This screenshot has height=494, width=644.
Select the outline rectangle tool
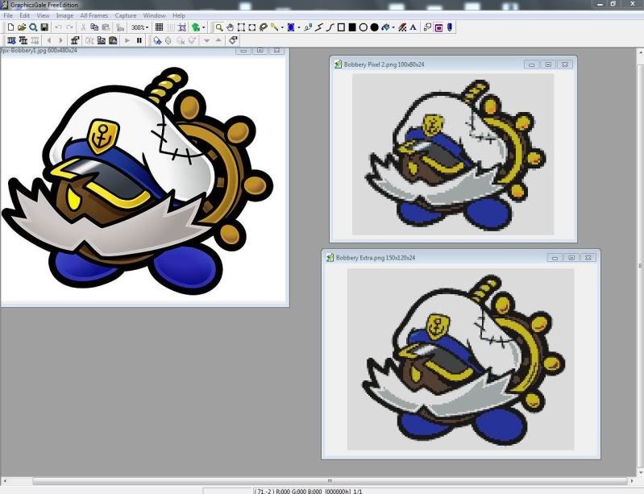click(341, 27)
